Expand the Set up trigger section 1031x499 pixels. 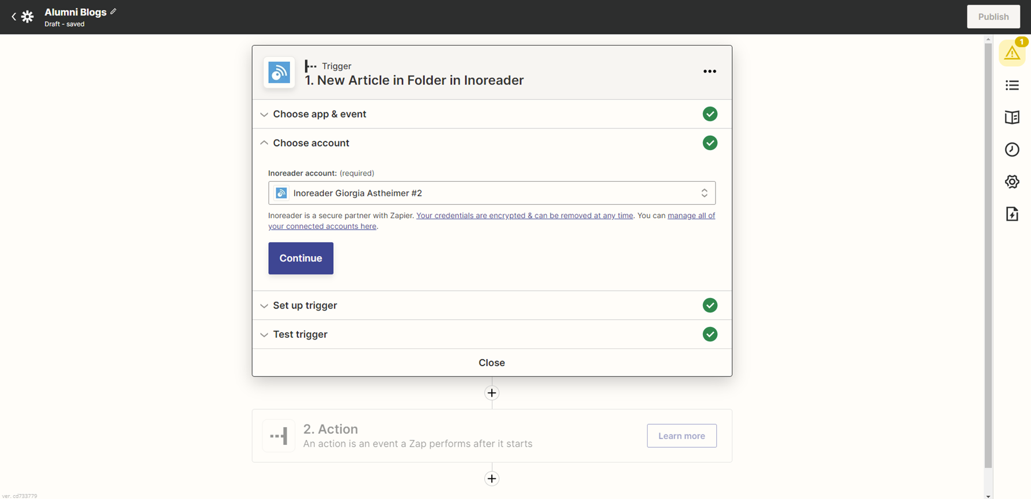[492, 306]
